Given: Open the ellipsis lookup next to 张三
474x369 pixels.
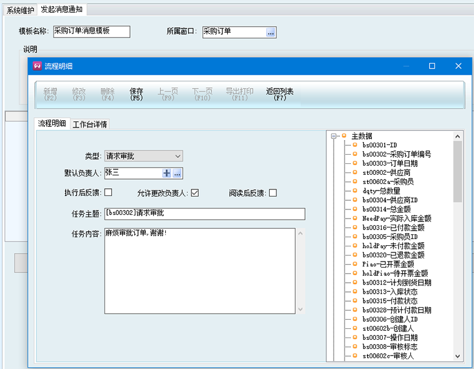Looking at the screenshot, I should click(x=177, y=174).
